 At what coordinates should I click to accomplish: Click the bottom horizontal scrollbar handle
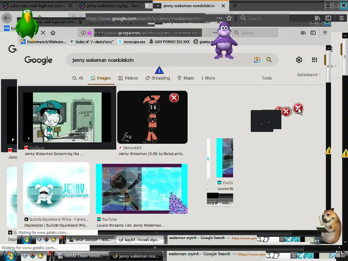[x=155, y=247]
